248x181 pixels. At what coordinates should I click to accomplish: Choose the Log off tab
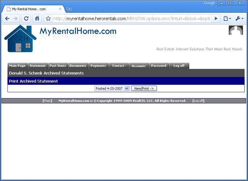click(x=179, y=66)
